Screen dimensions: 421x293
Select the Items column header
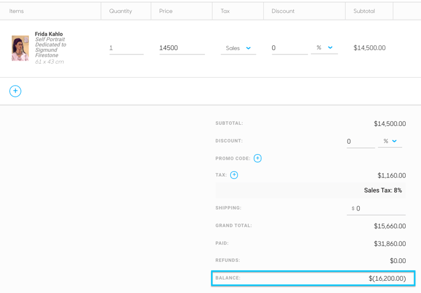(17, 11)
